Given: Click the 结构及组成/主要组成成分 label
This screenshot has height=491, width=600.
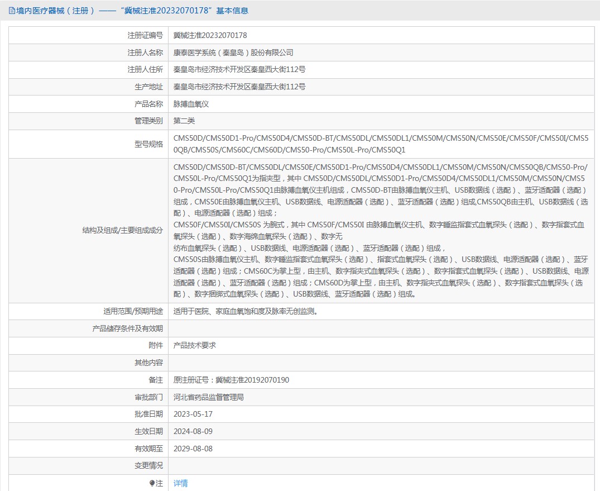Looking at the screenshot, I should coord(122,230).
